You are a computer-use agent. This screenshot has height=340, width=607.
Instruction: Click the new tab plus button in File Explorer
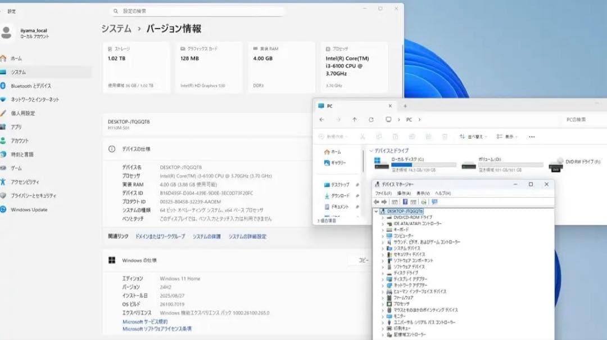click(404, 105)
